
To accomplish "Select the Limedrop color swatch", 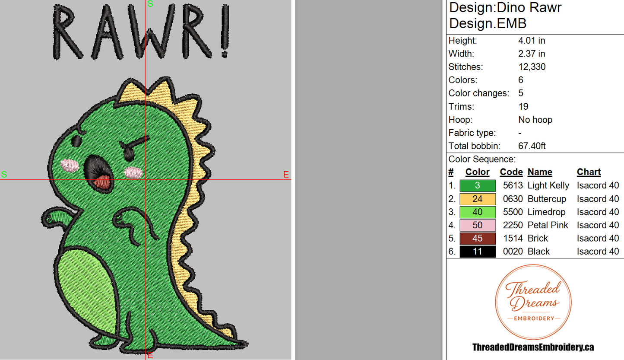I will click(478, 212).
